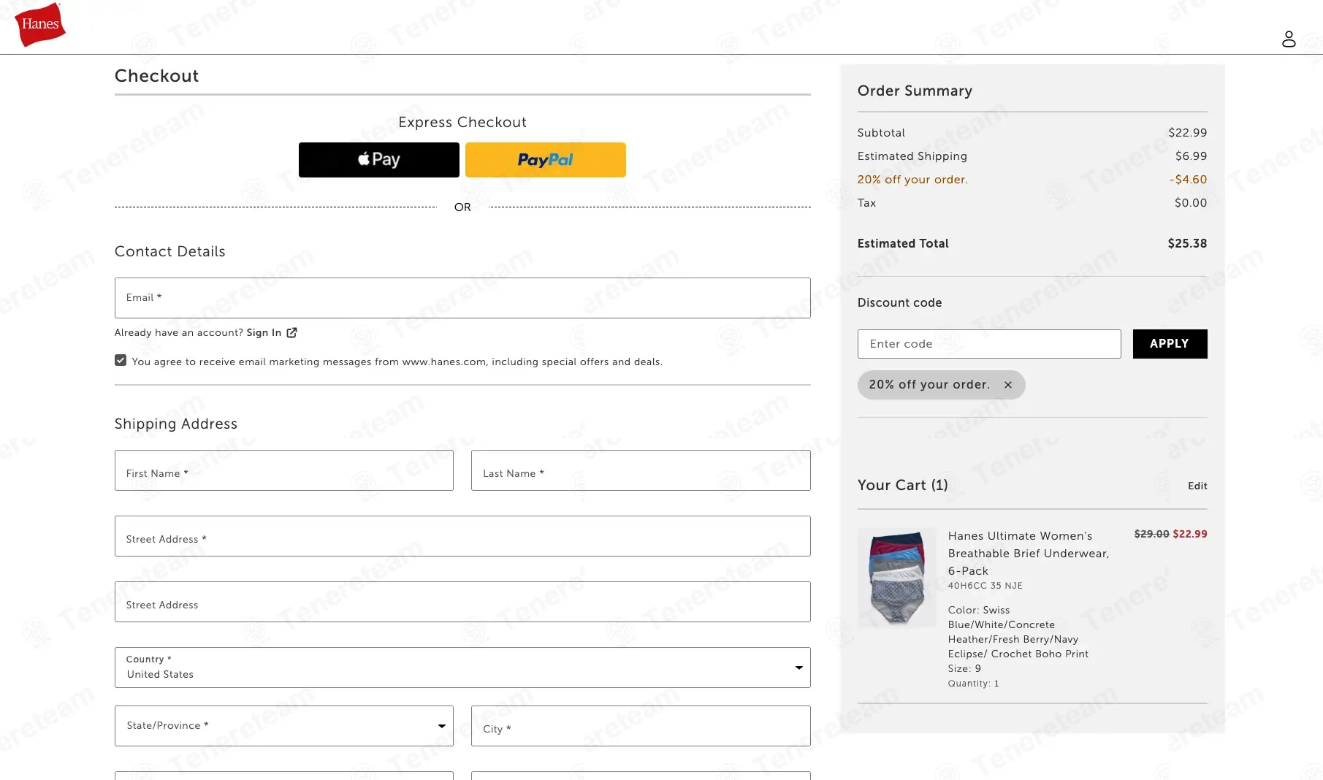The width and height of the screenshot is (1323, 780).
Task: Select the Estimated Shipping value $6.99
Action: (x=1191, y=156)
